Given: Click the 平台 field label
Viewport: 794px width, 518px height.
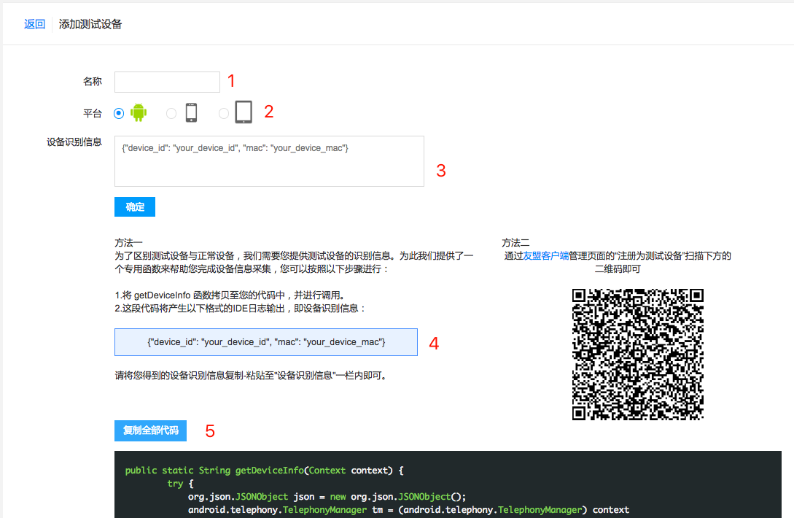Looking at the screenshot, I should pyautogui.click(x=93, y=114).
